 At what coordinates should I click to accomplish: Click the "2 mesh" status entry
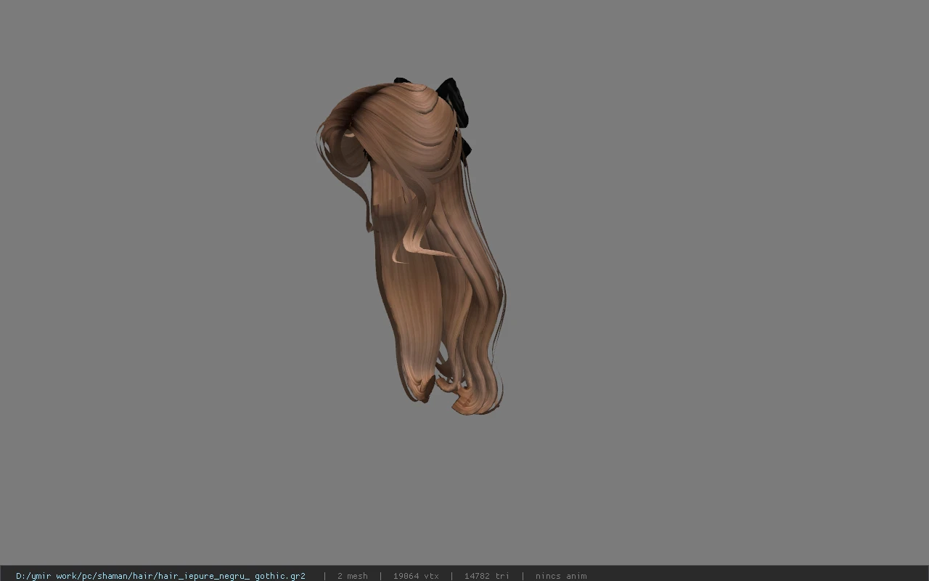[x=352, y=576]
